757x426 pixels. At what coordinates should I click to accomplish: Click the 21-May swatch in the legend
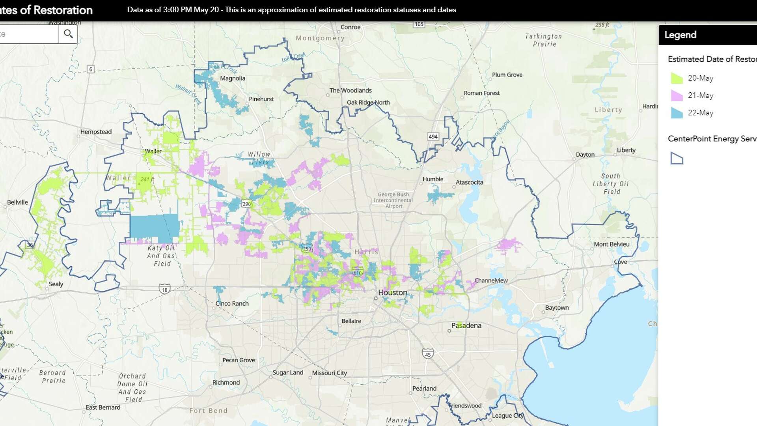(x=676, y=95)
